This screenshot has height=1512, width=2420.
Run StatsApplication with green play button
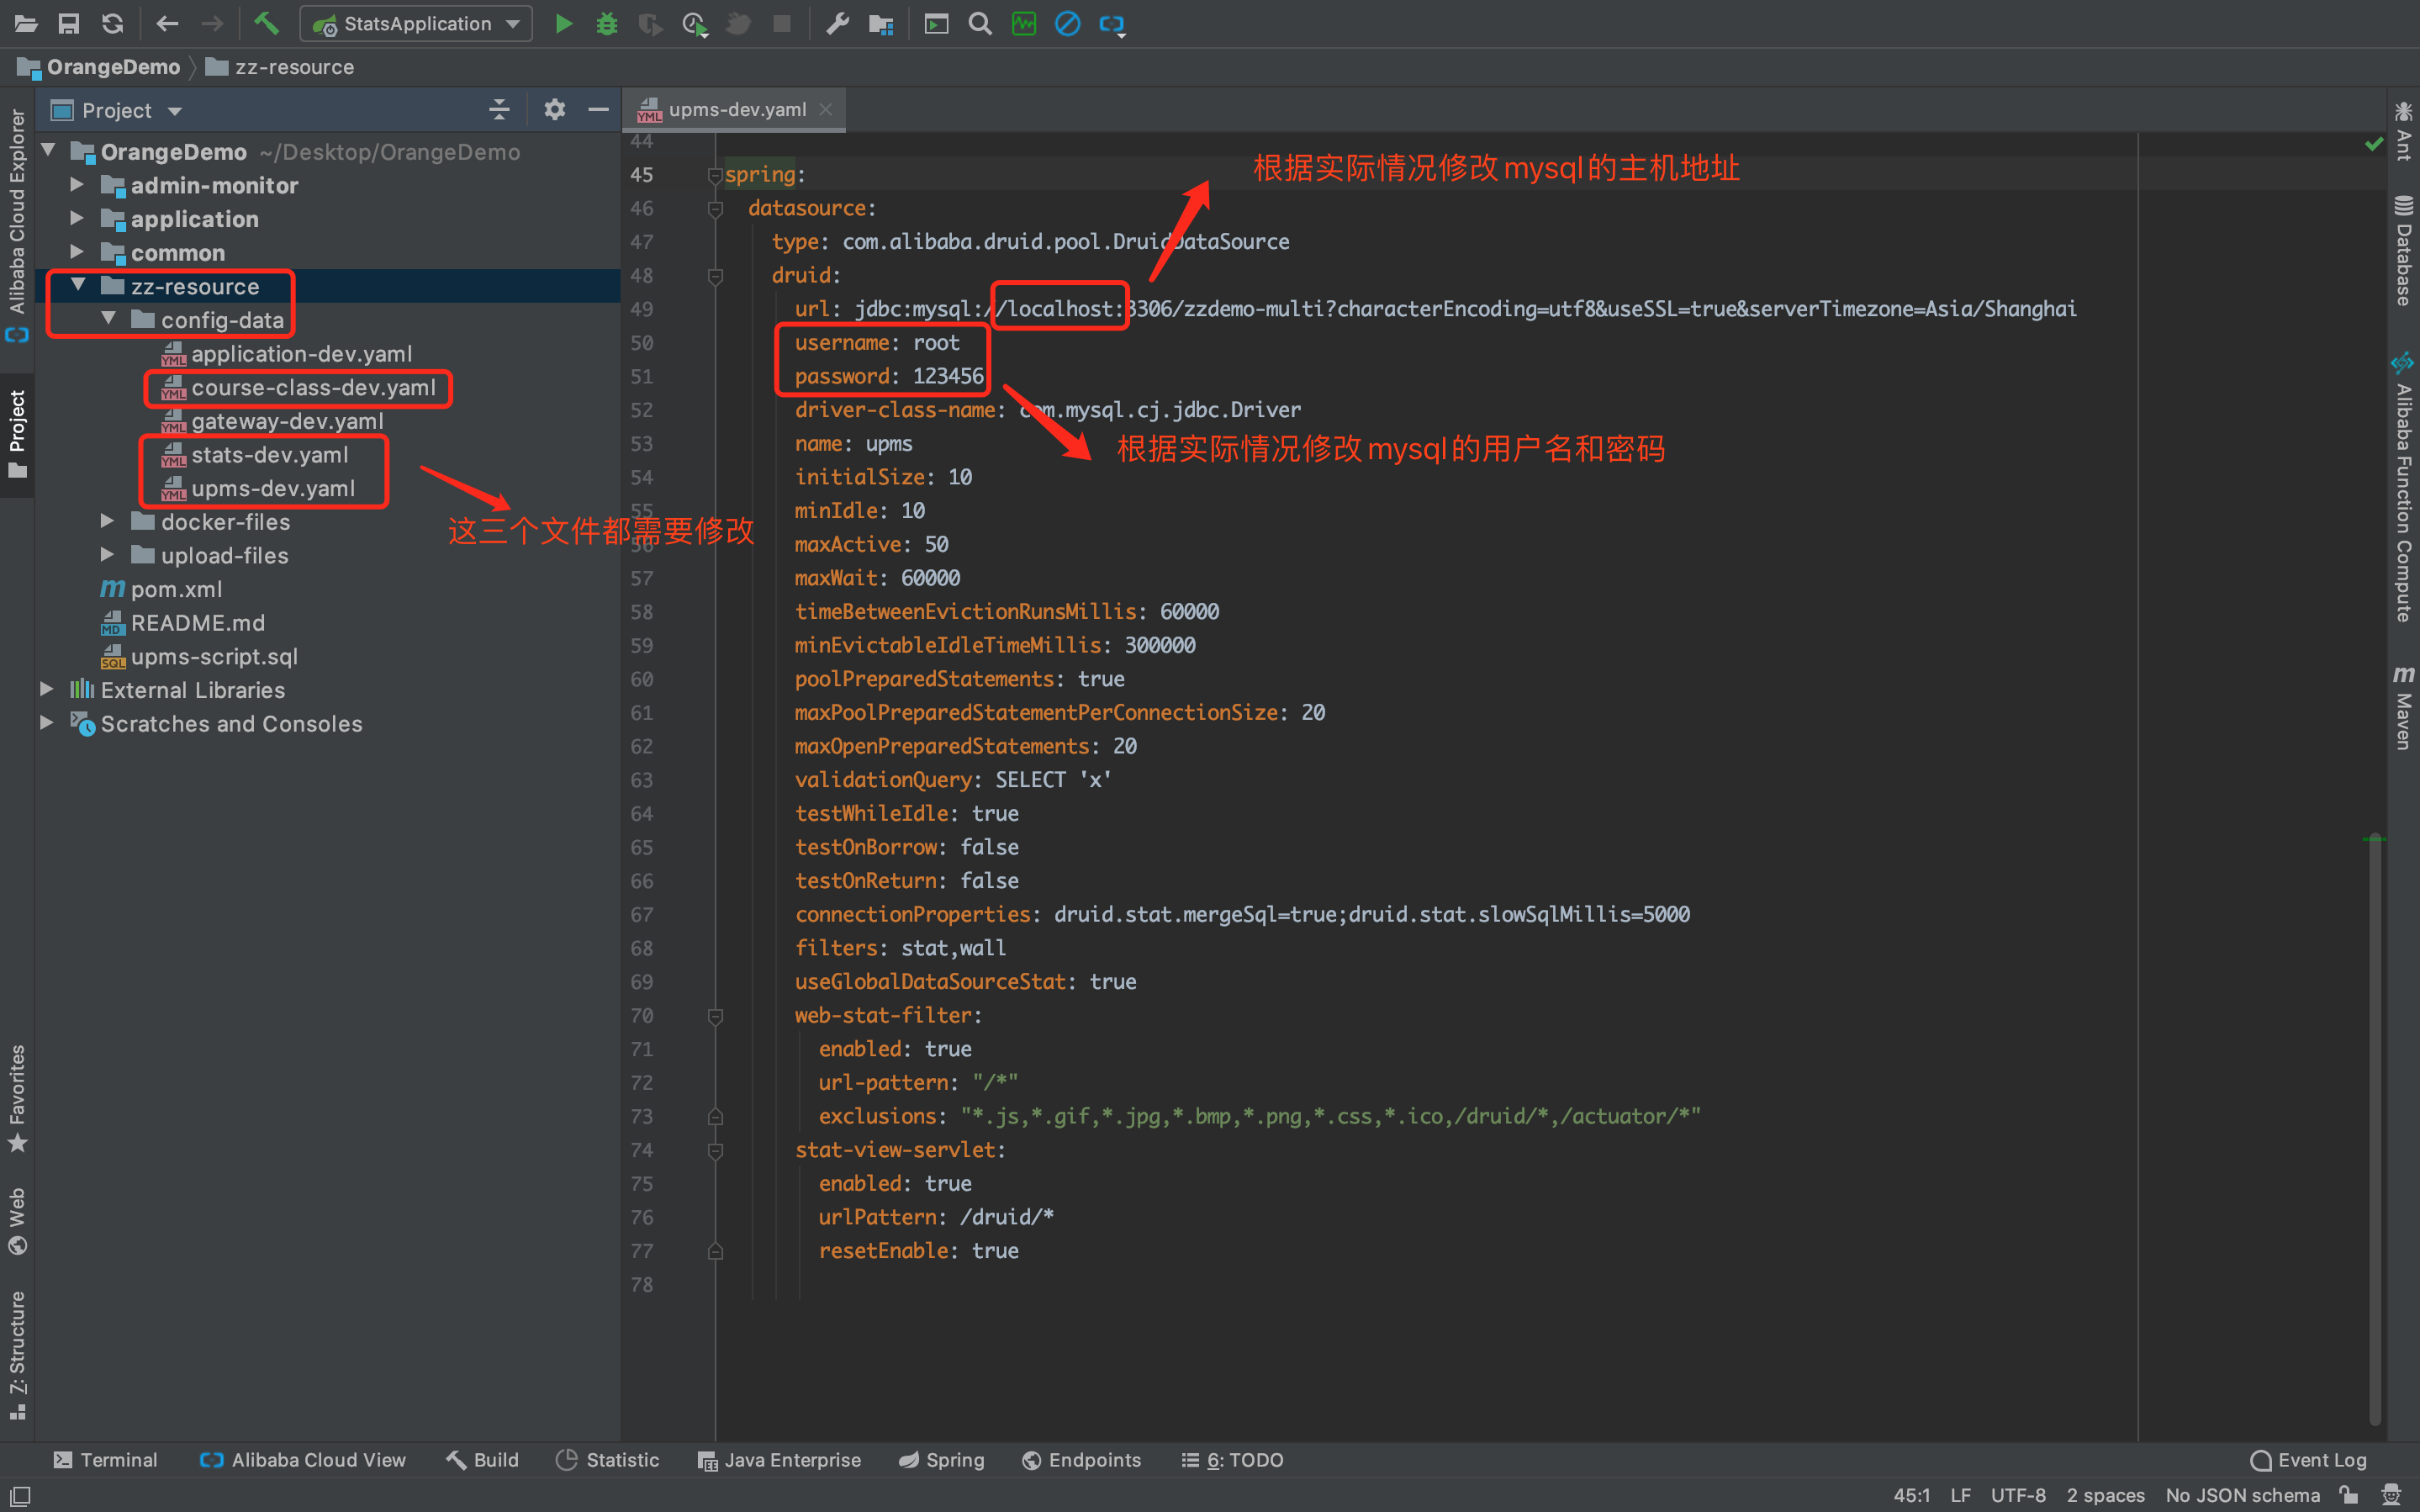pyautogui.click(x=563, y=24)
